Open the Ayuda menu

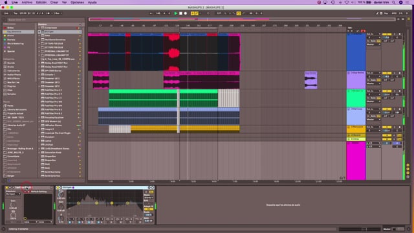tap(92, 3)
